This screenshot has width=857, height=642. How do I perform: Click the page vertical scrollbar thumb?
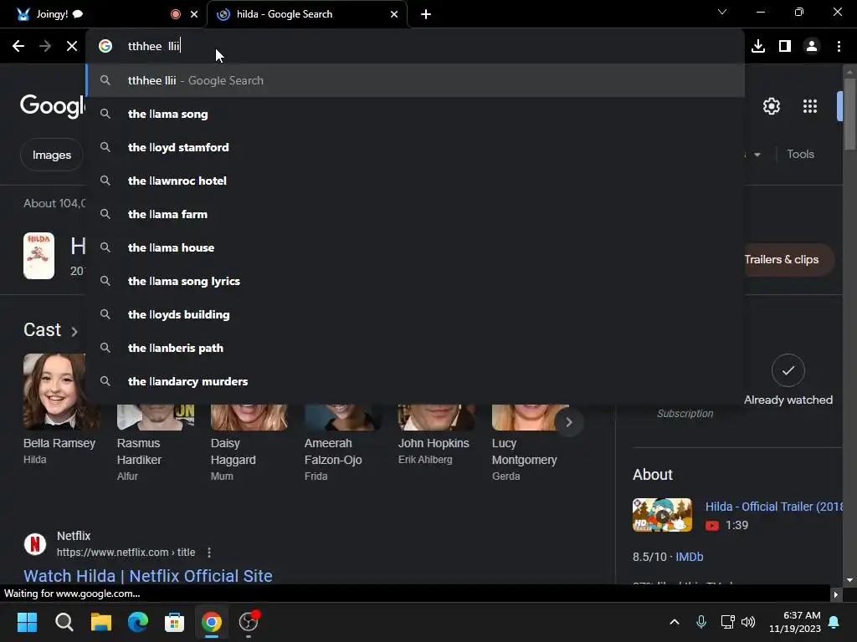849,114
